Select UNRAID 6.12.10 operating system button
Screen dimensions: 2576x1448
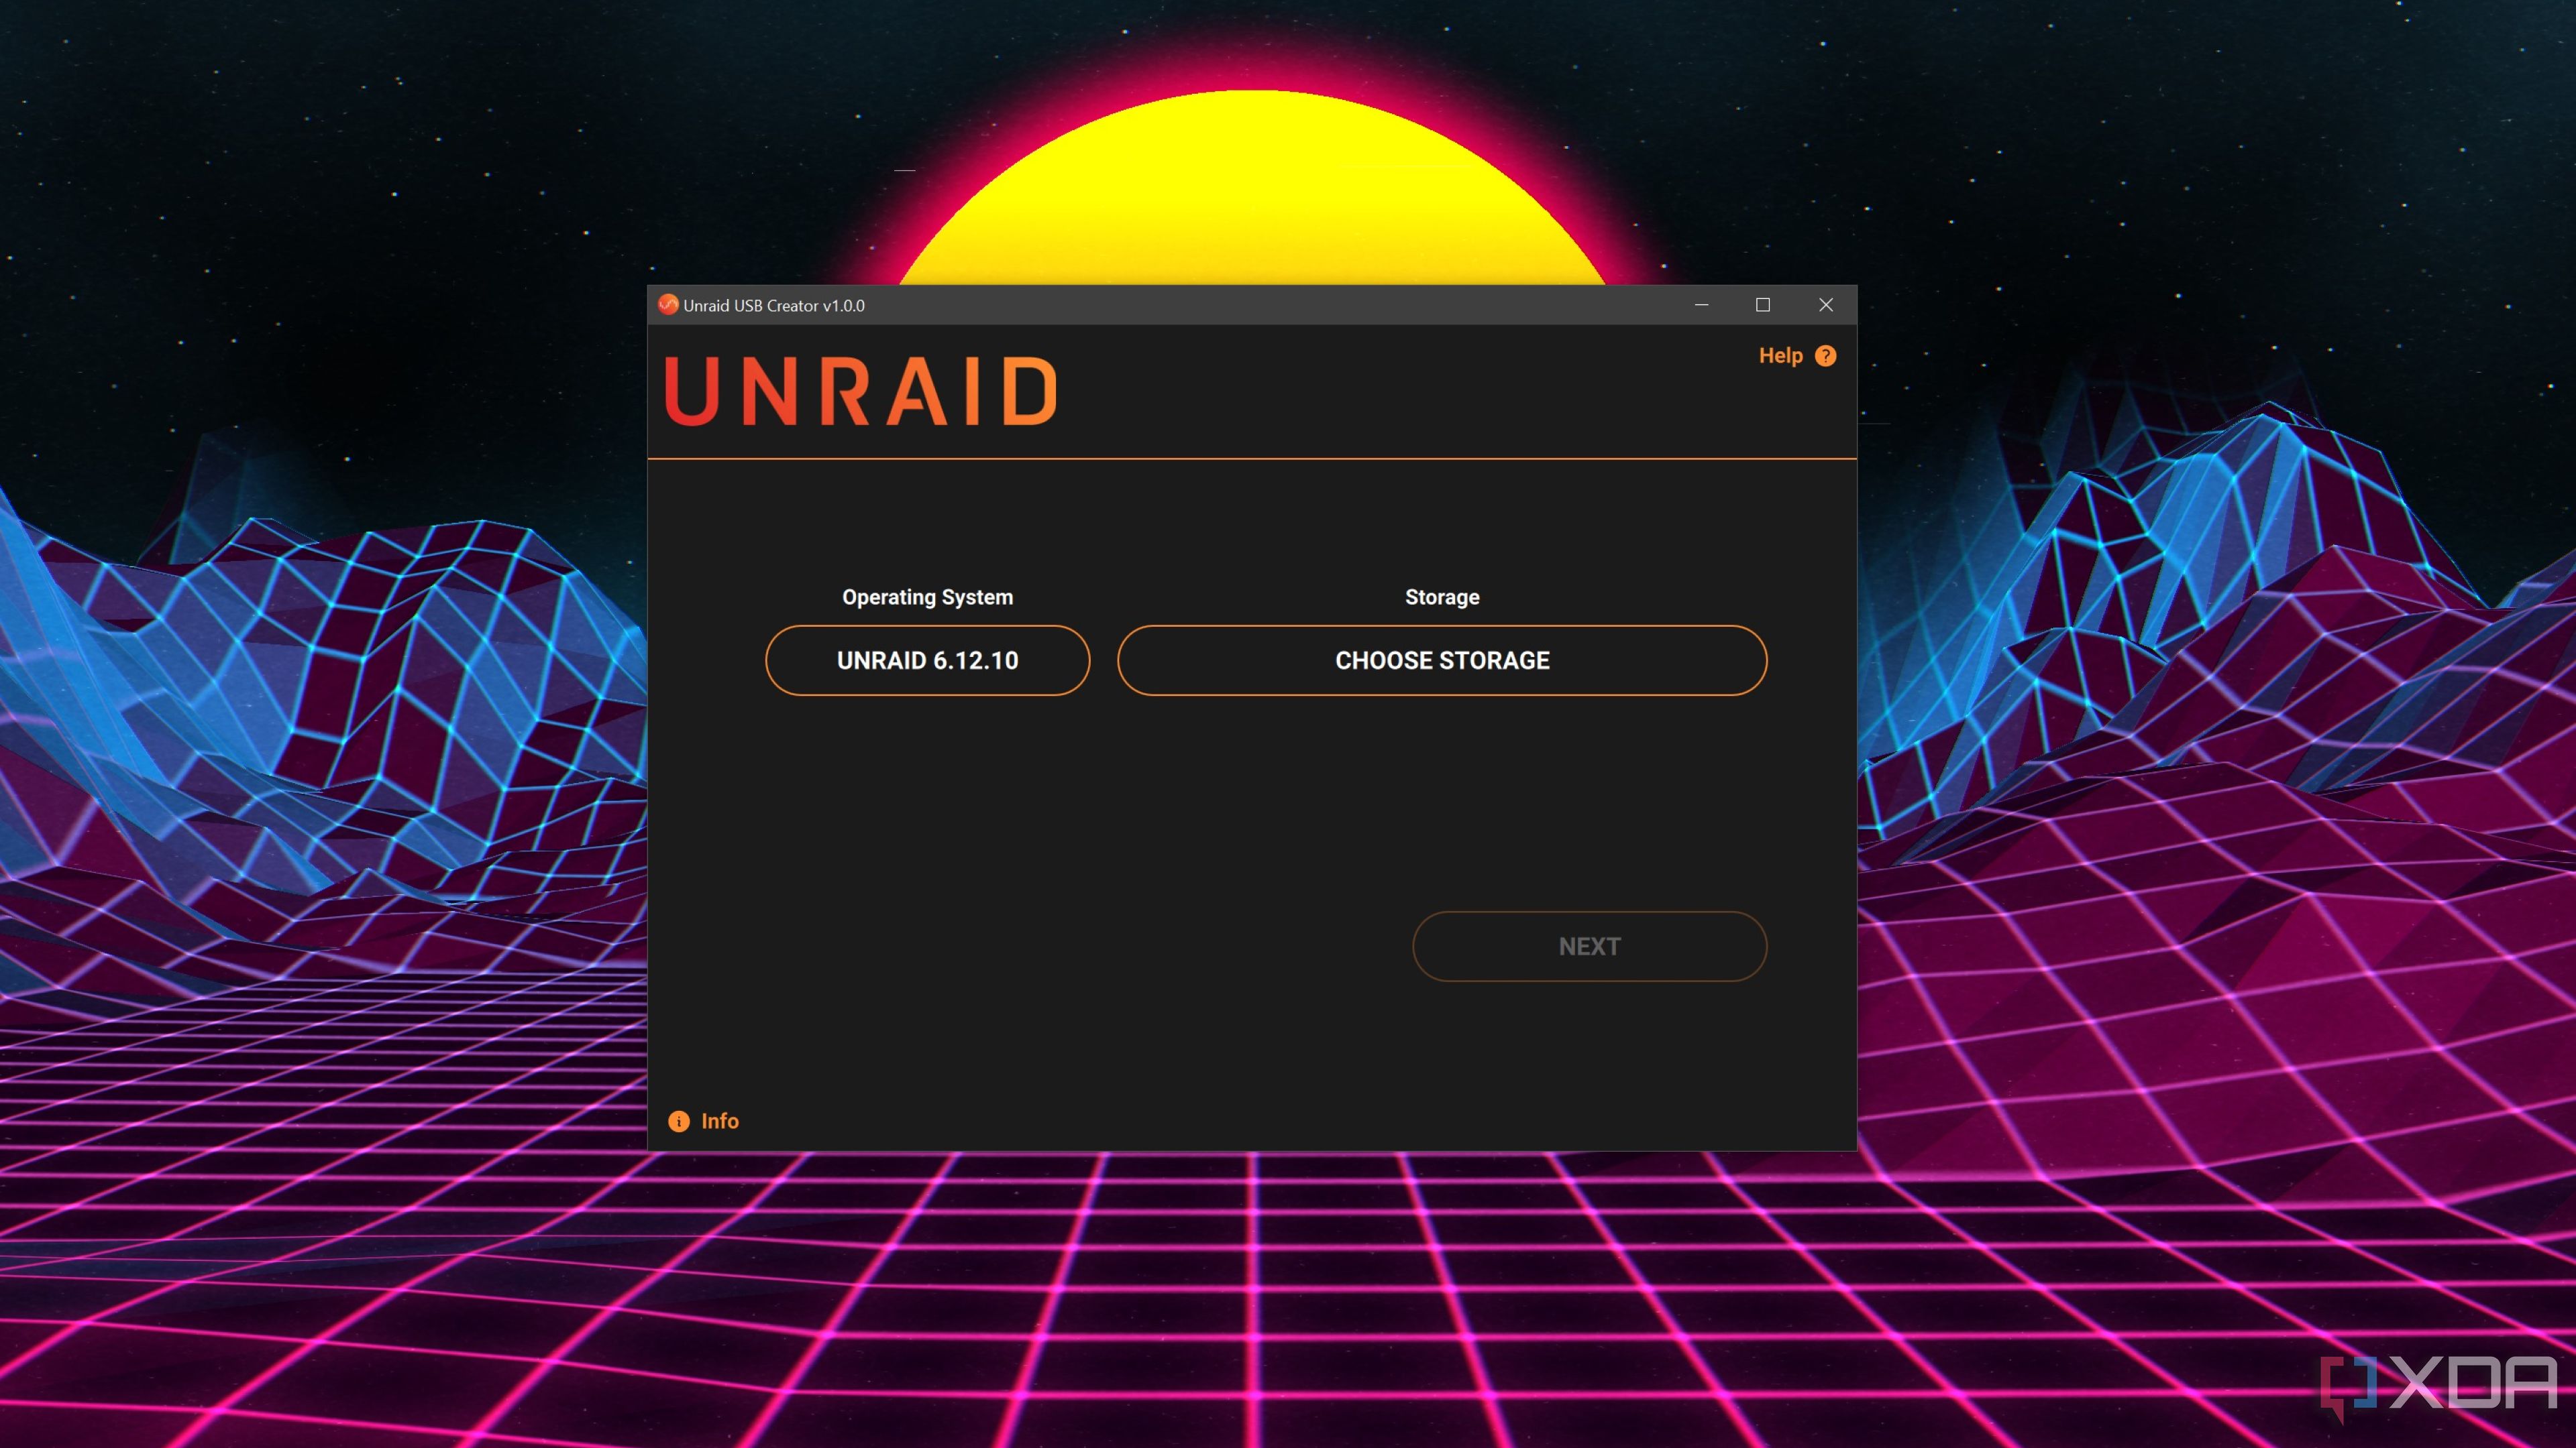927,660
